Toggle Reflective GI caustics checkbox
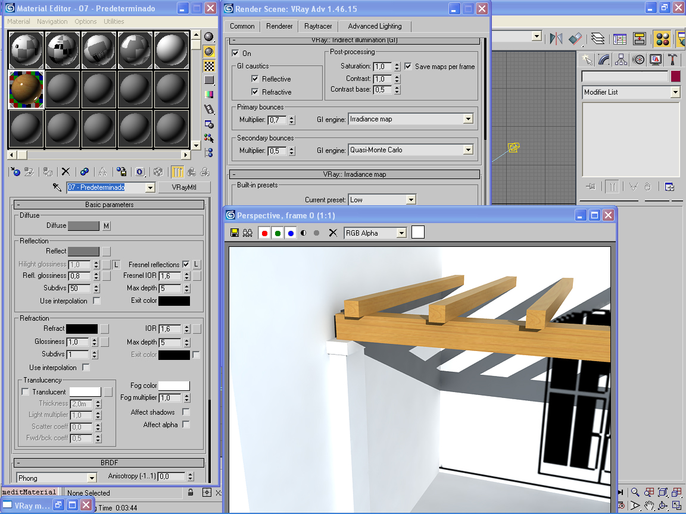686x514 pixels. 255,79
